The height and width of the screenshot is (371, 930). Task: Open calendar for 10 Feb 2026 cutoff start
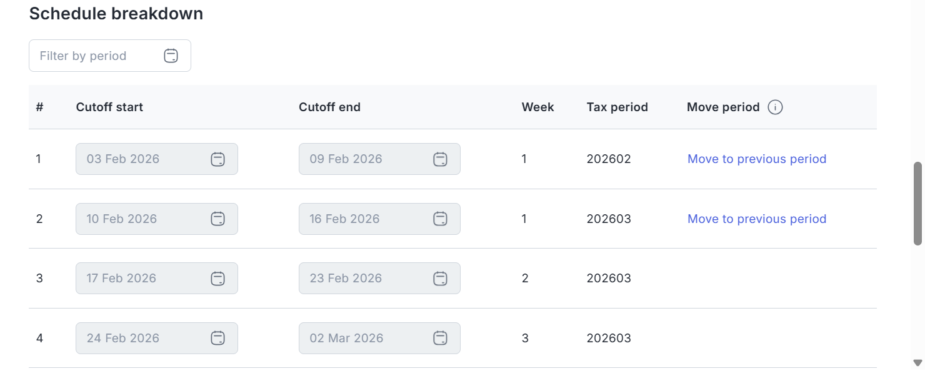217,219
